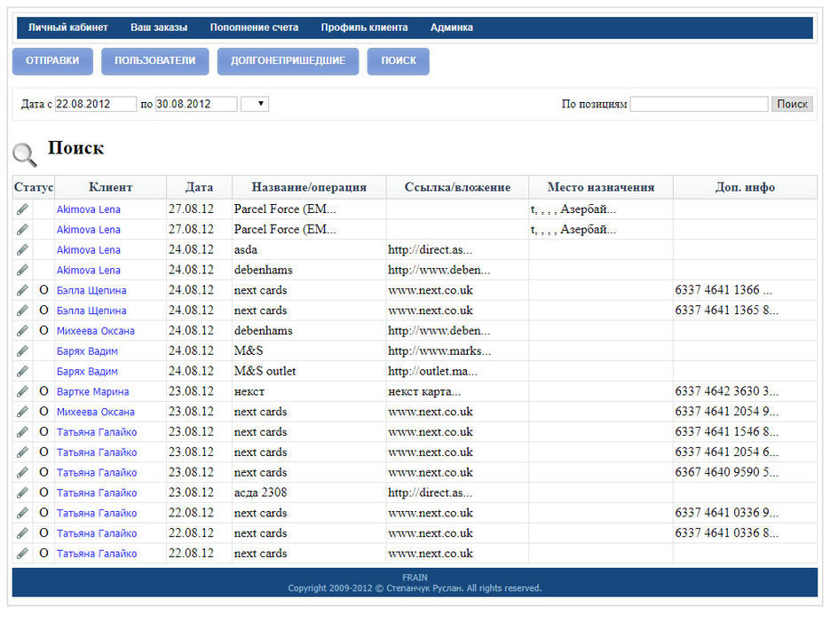830x622 pixels.
Task: Click the O status in Михеева Оксана debenhams row
Action: (43, 331)
